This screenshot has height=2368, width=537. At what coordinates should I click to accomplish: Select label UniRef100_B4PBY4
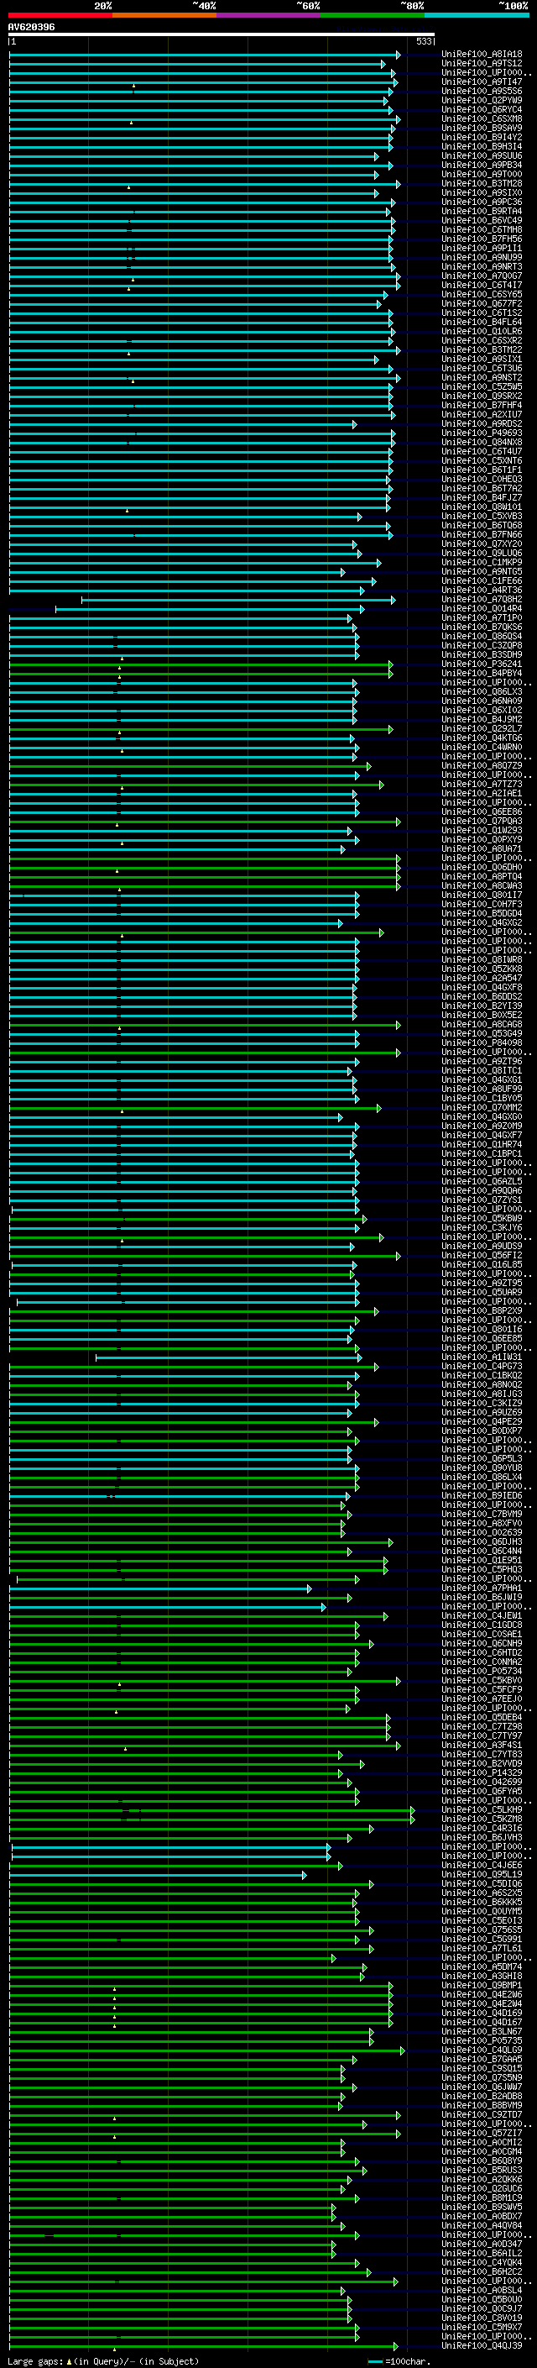tap(482, 673)
